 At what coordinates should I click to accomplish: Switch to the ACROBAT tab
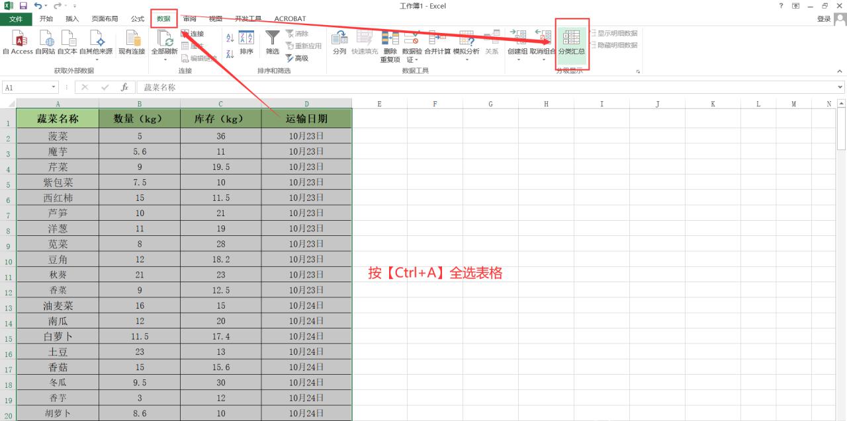pyautogui.click(x=290, y=19)
